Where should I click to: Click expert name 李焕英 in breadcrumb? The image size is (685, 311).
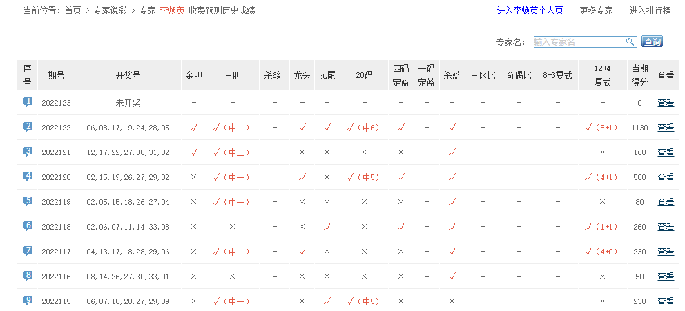click(172, 11)
